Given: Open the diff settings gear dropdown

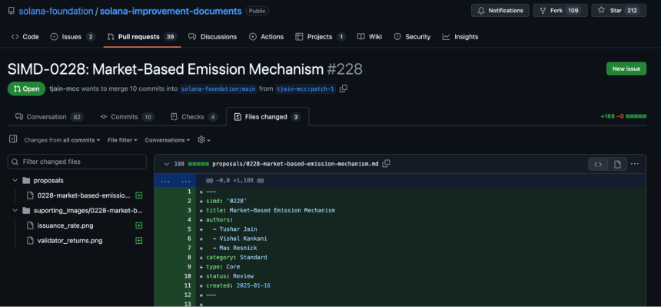Looking at the screenshot, I should (204, 140).
